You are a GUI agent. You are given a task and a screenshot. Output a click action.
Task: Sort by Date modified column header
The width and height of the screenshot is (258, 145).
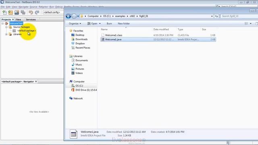161,29
